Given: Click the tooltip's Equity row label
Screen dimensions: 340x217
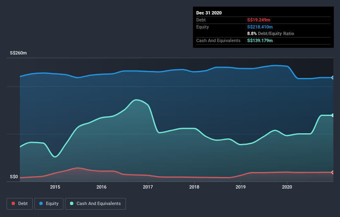Looking at the screenshot, I should pyautogui.click(x=203, y=27).
